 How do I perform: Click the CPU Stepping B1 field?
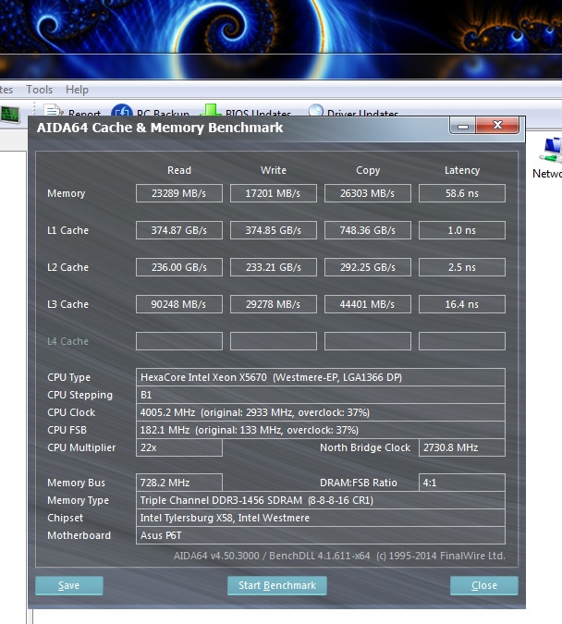pyautogui.click(x=321, y=395)
